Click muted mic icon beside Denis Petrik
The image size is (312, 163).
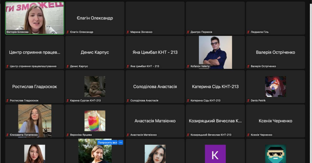click(x=249, y=100)
